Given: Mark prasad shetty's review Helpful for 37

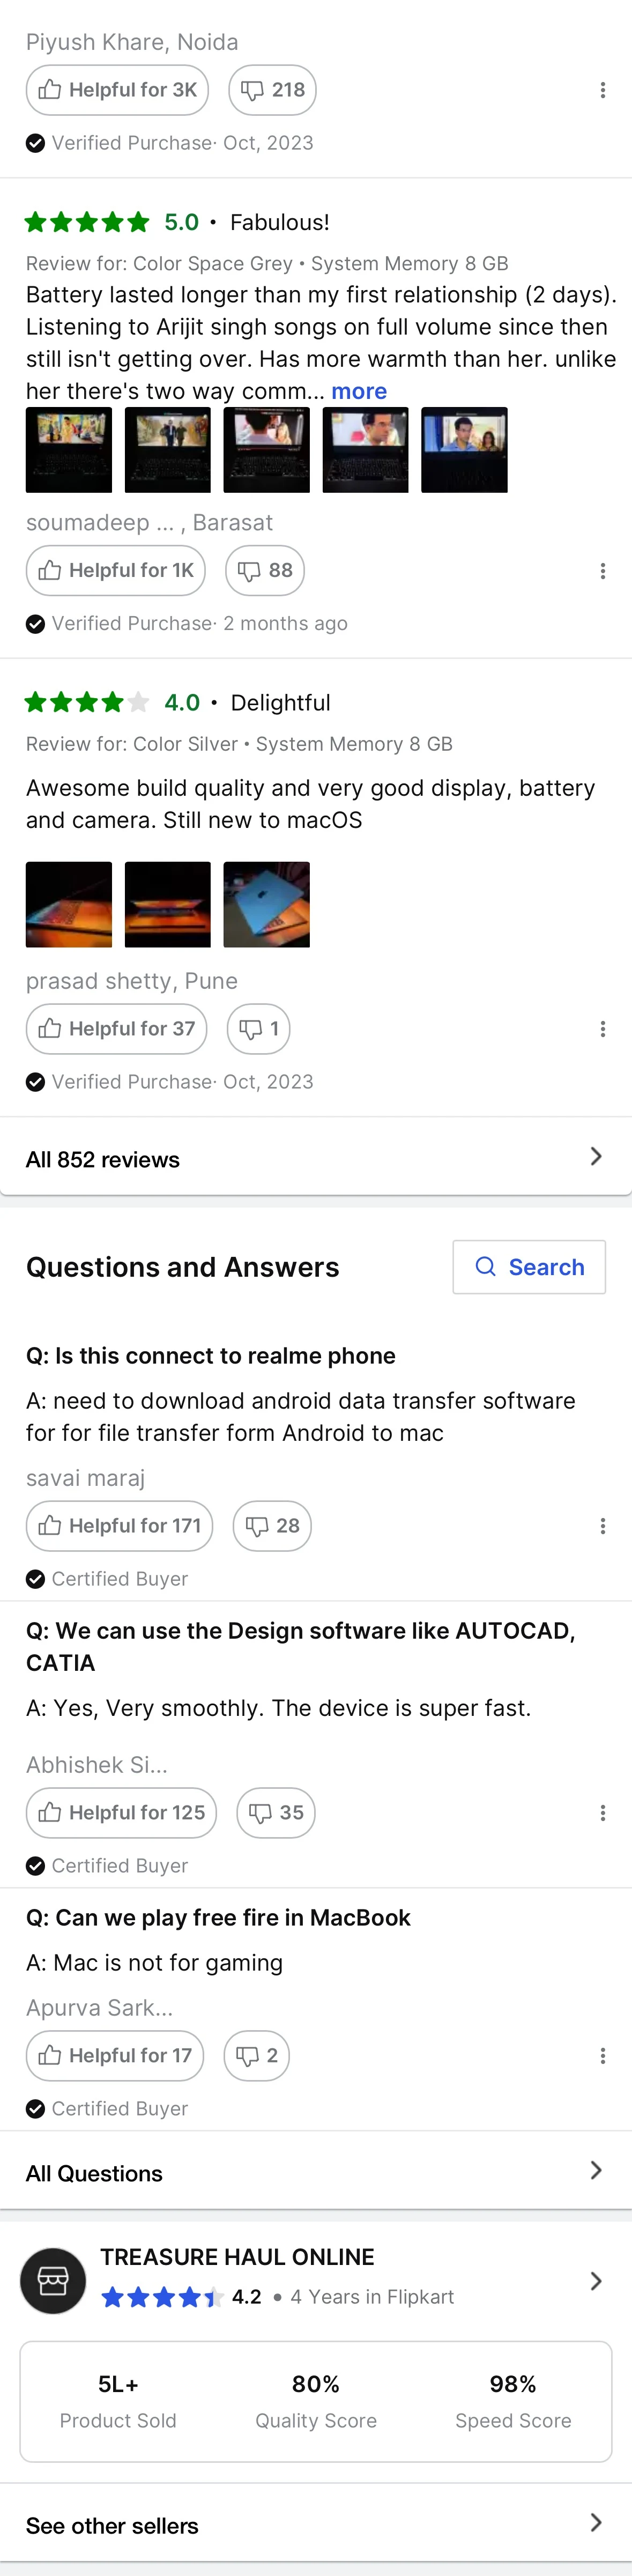Looking at the screenshot, I should click(x=116, y=1029).
